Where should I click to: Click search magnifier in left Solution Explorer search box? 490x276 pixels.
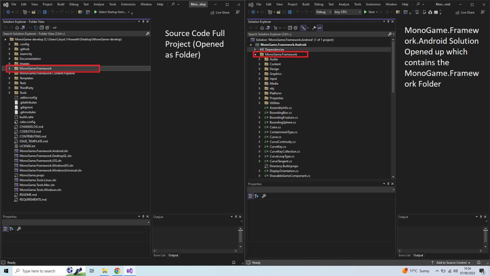click(147, 34)
